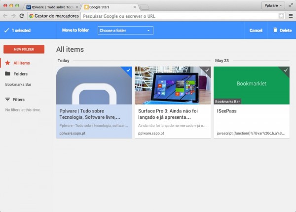Open the Pplware profile dropdown
Image resolution: width=296 pixels, height=212 pixels.
click(273, 5)
